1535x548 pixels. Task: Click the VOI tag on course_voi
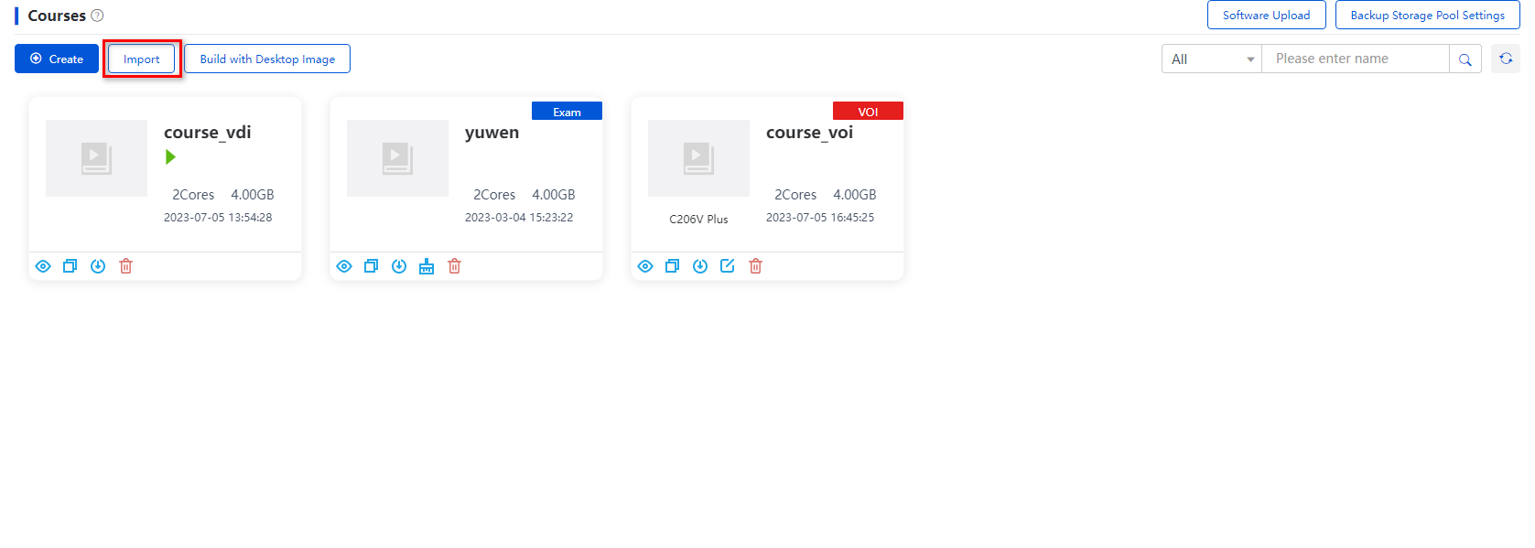pos(868,111)
